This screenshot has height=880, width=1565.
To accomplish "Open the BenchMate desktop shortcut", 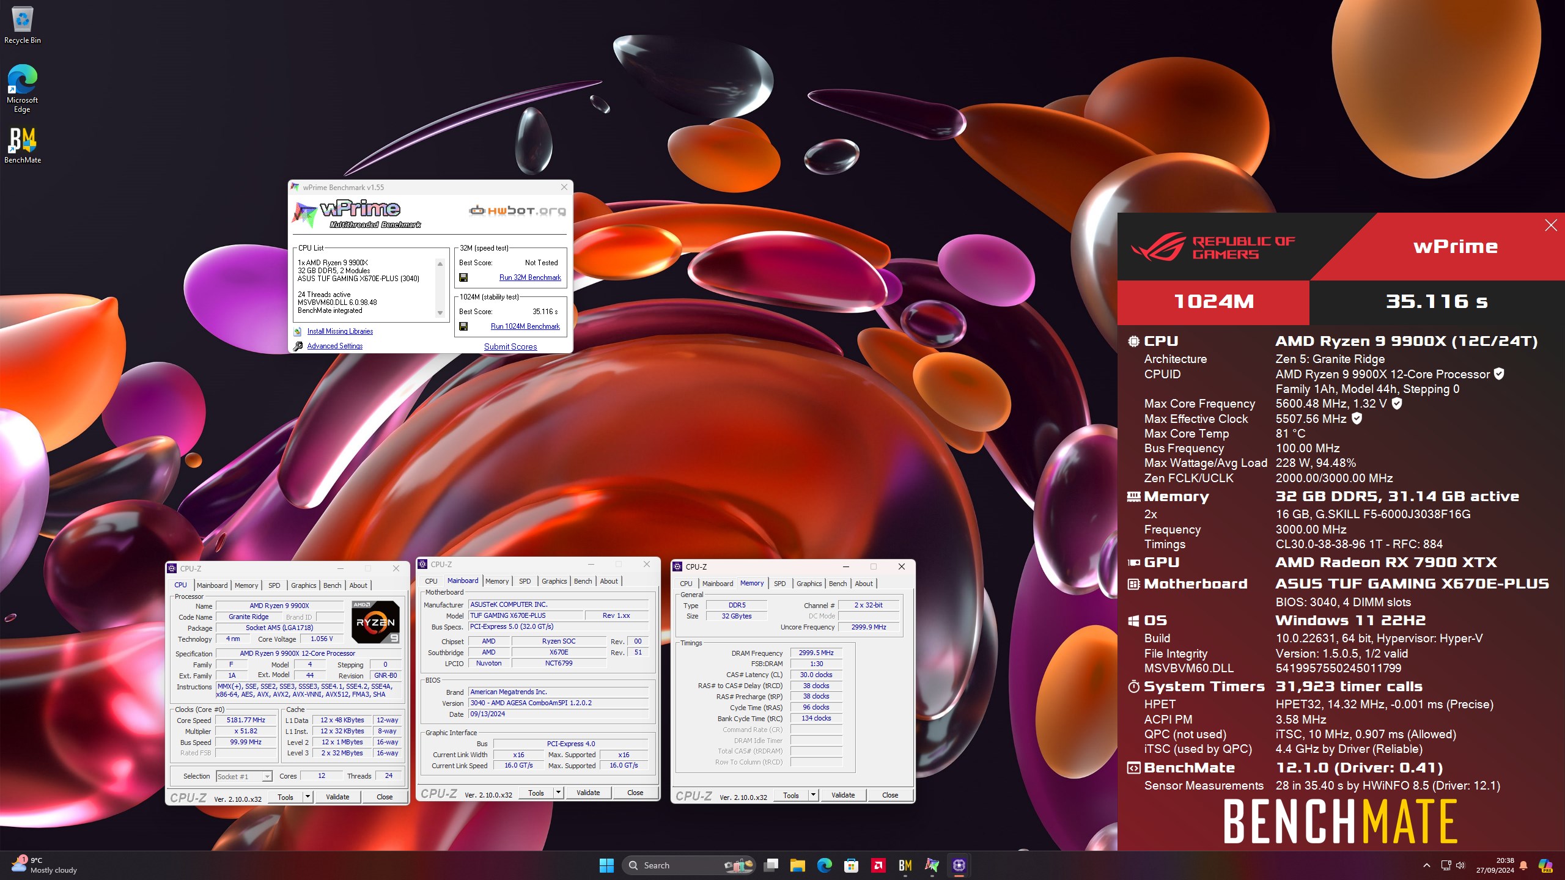I will [x=23, y=145].
